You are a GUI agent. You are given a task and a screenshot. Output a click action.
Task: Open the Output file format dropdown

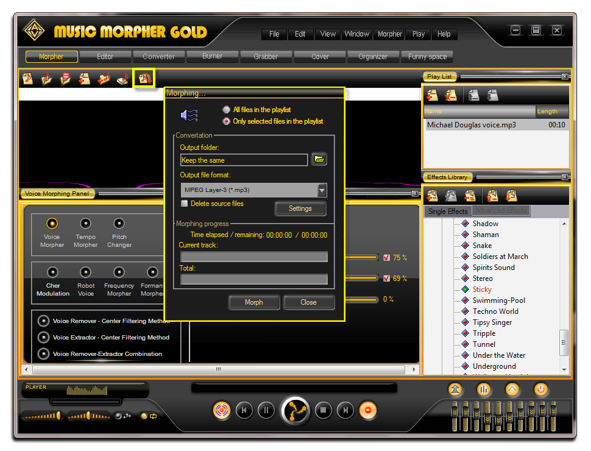click(x=322, y=190)
